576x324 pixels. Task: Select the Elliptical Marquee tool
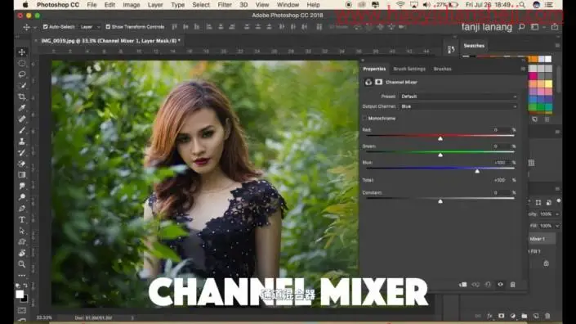tap(22, 63)
